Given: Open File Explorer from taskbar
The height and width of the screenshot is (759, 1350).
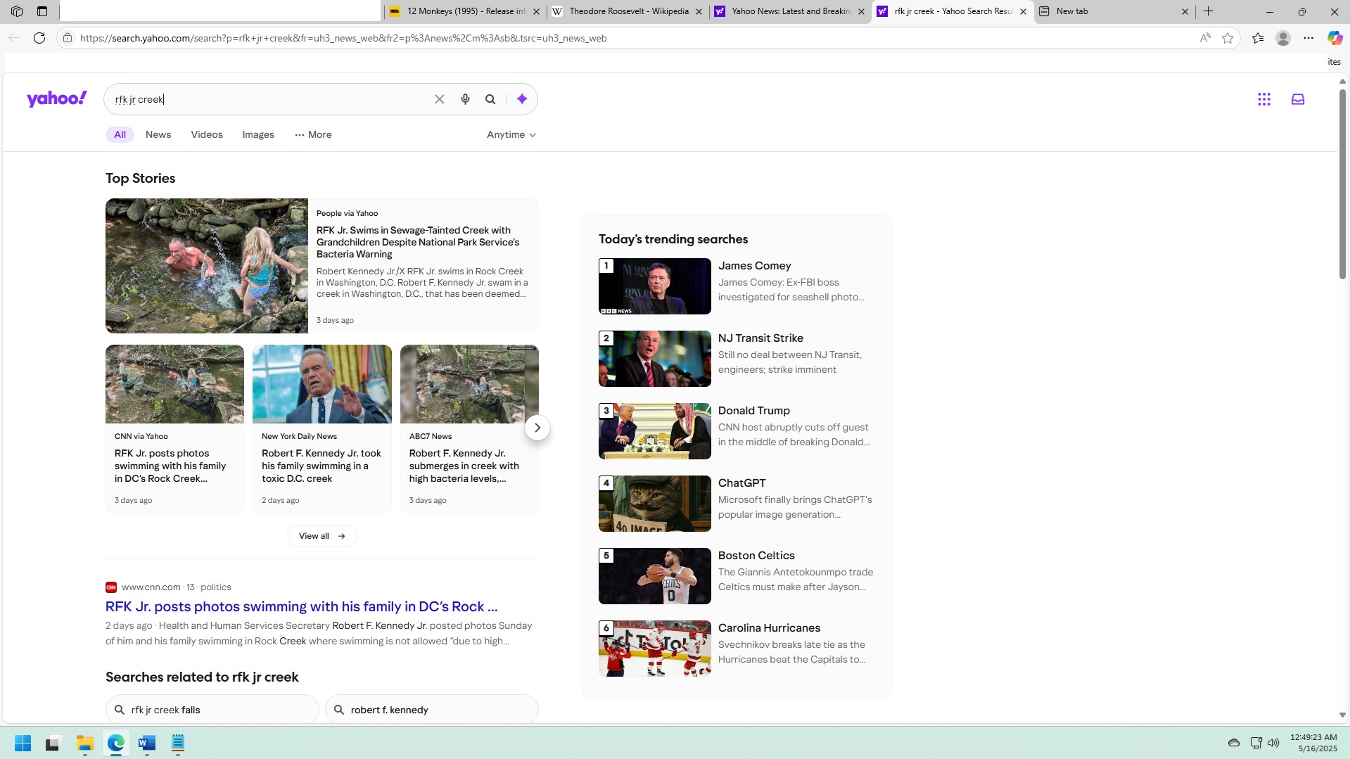Looking at the screenshot, I should point(85,743).
